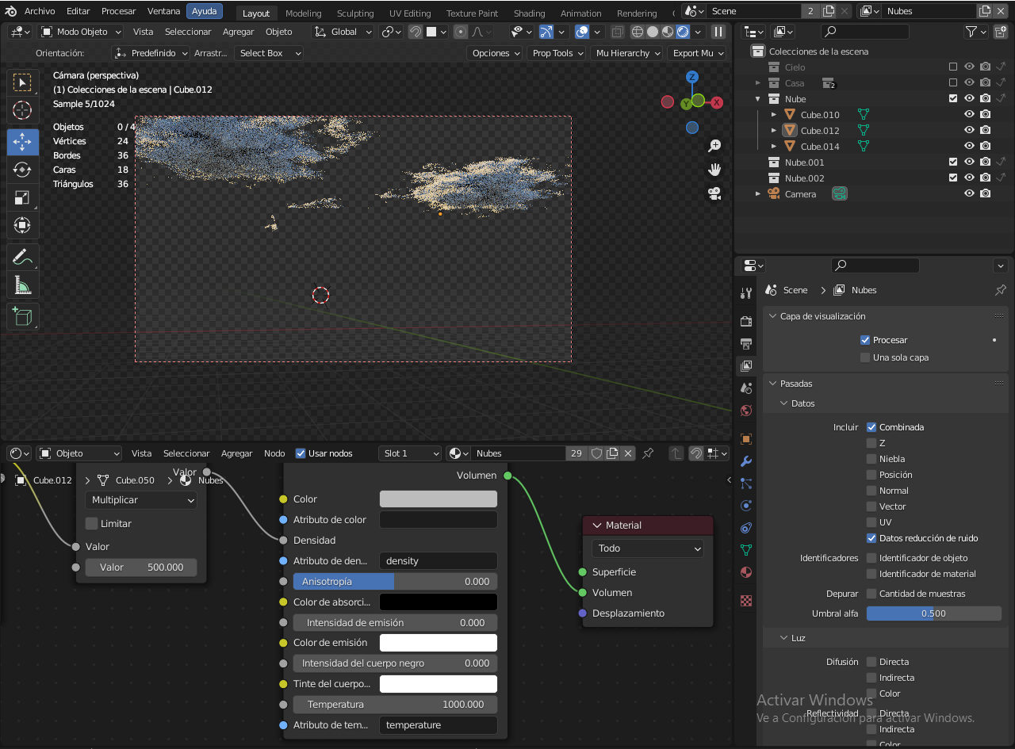
Task: Select the Annotate pencil tool
Action: (23, 257)
